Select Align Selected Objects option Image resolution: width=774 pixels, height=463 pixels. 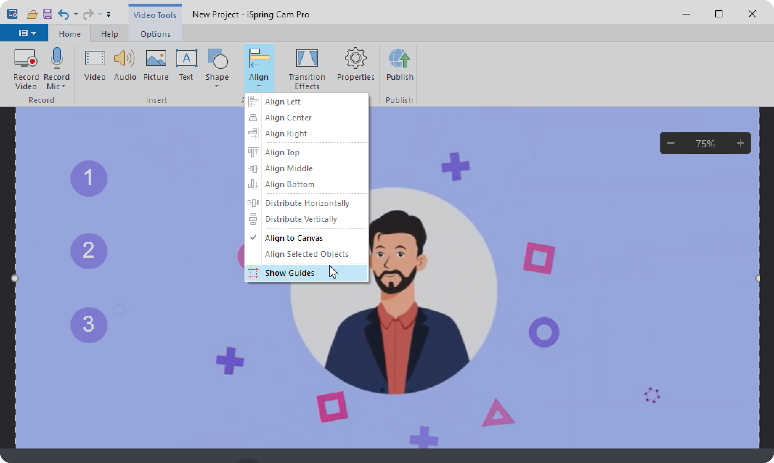(x=306, y=254)
